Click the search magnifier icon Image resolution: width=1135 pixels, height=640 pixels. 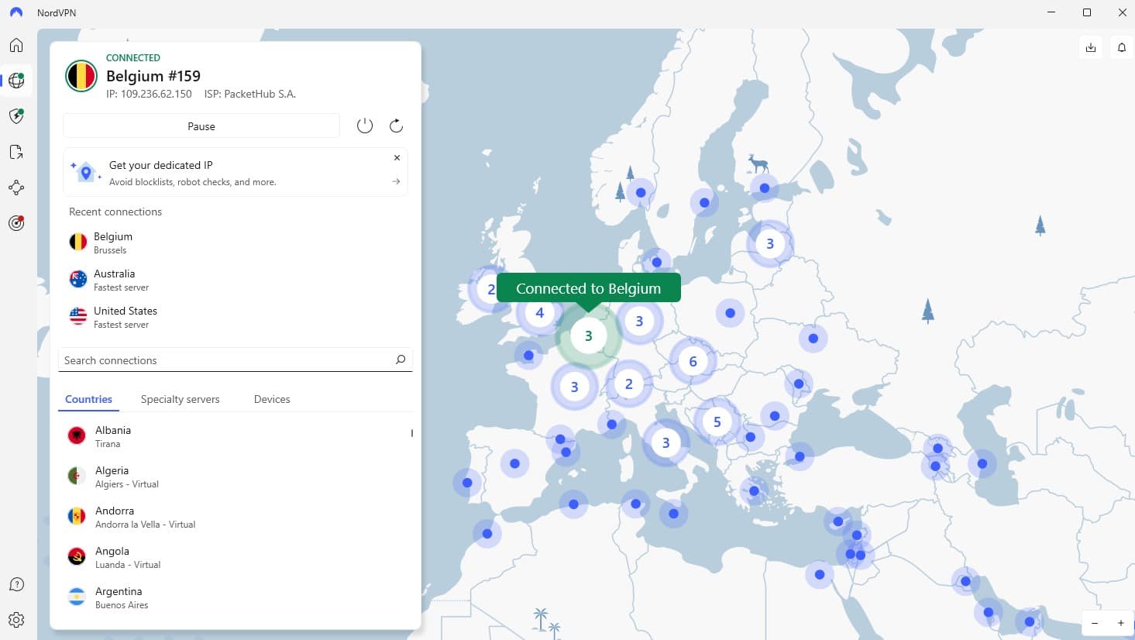coord(401,360)
